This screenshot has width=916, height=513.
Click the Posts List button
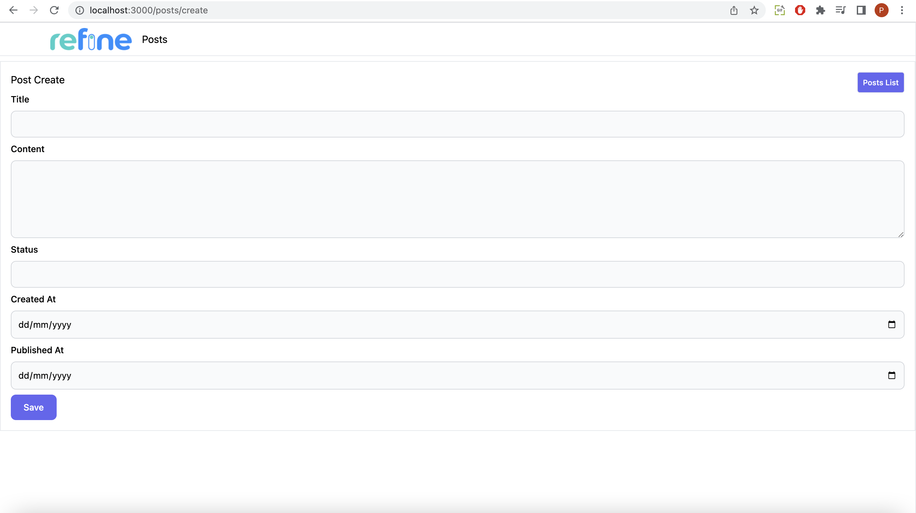pyautogui.click(x=880, y=82)
